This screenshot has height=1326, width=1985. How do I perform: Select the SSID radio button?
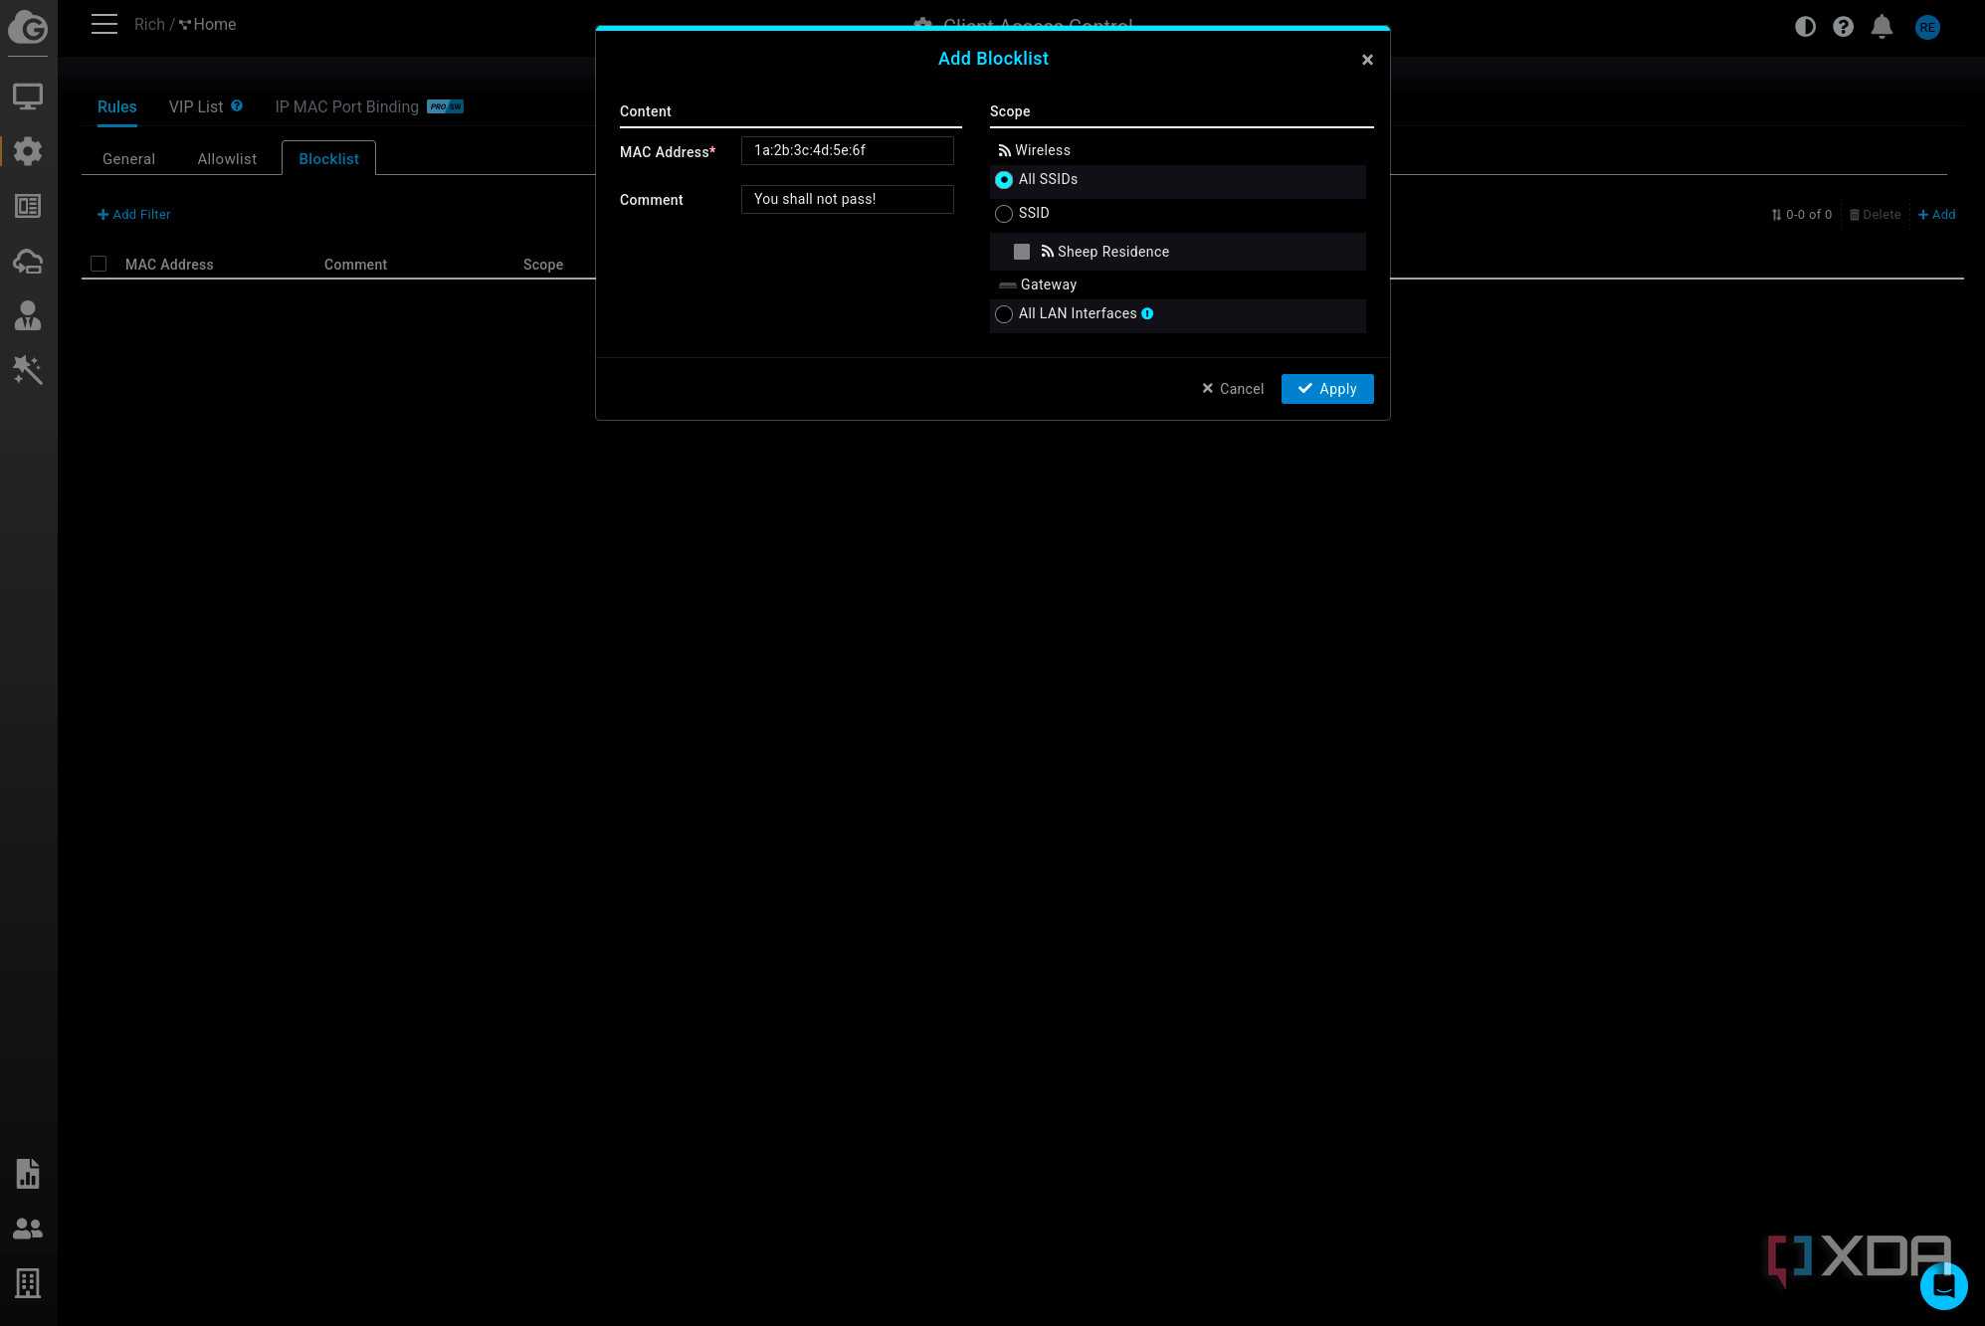coord(1004,214)
